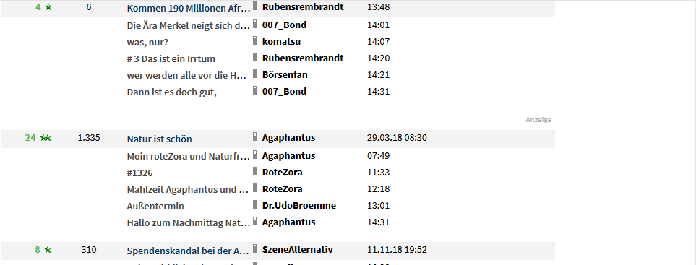Open thread Natur ist schön
Image resolution: width=696 pixels, height=265 pixels.
[x=159, y=139]
